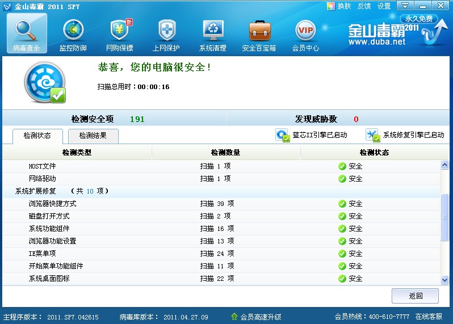
Task: Open the 病毒查杀 virus scan module
Action: tap(27, 33)
